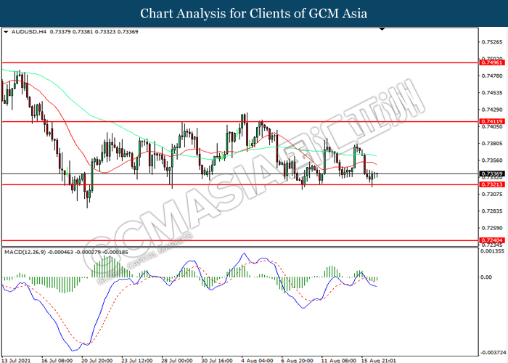Click the 0.74290 price axis value

click(x=492, y=110)
